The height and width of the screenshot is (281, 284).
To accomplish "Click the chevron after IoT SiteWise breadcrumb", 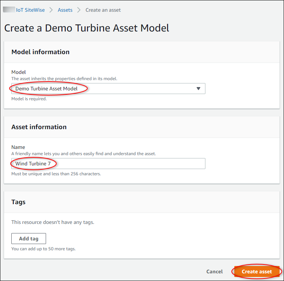I will [x=51, y=10].
